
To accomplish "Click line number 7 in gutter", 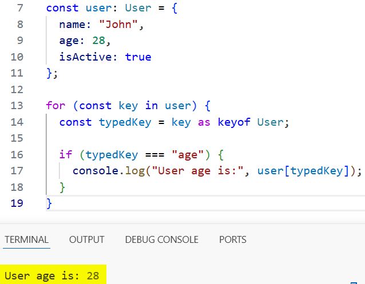I will tap(20, 8).
